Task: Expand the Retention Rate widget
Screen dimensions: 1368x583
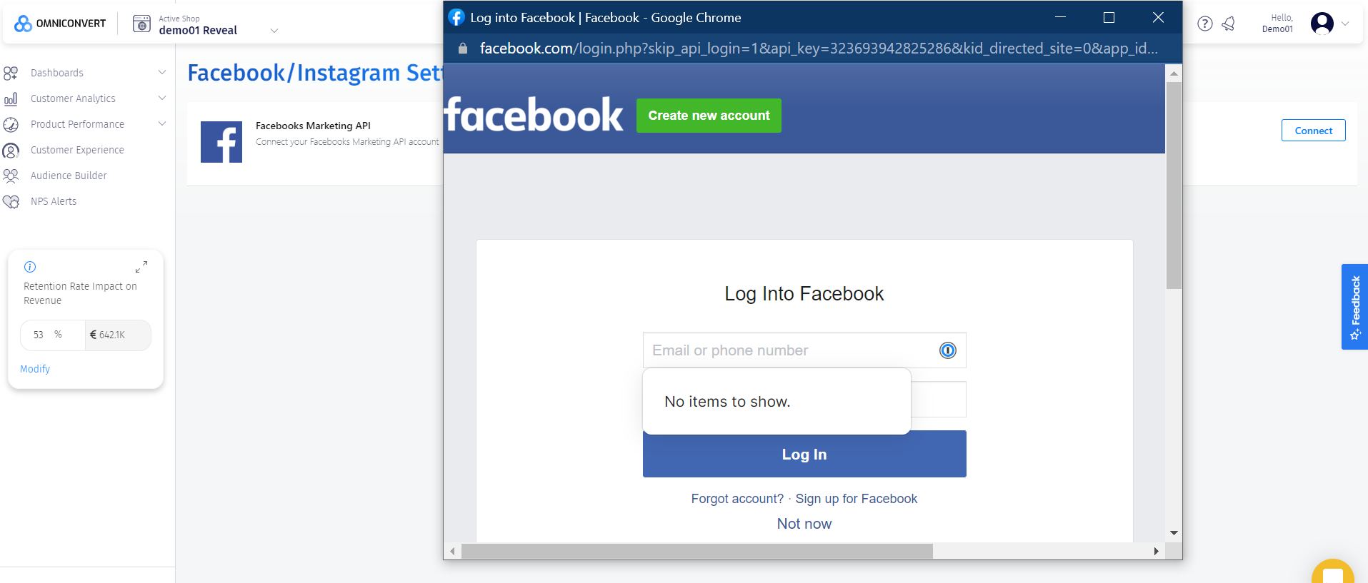Action: pos(141,267)
